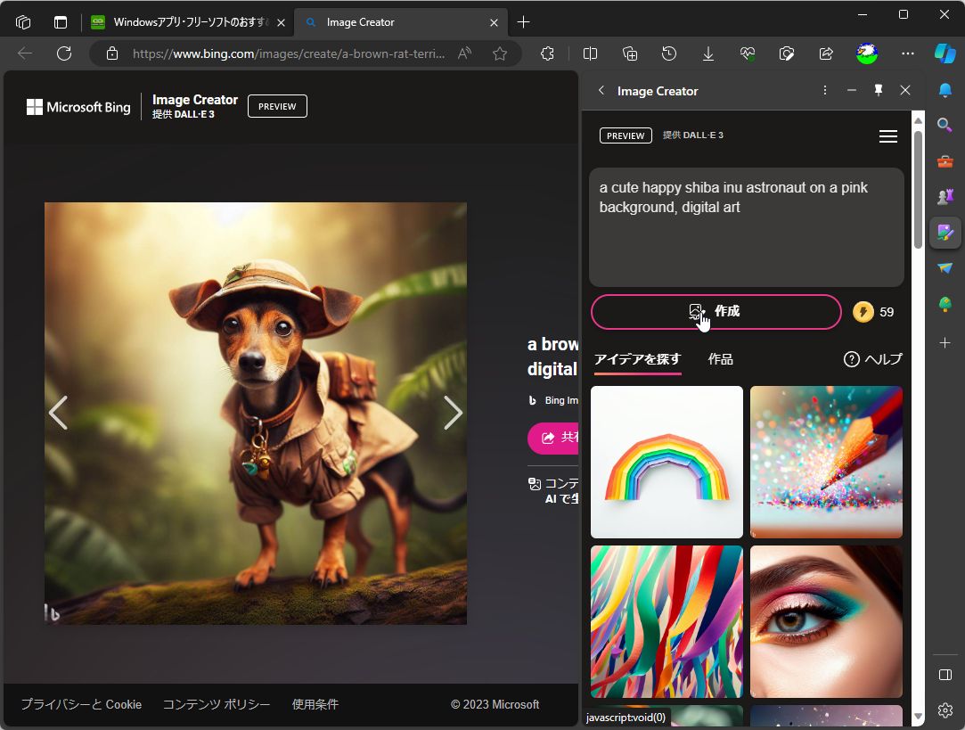The width and height of the screenshot is (965, 730).
Task: Open the hamburger menu in pane
Action: point(888,136)
